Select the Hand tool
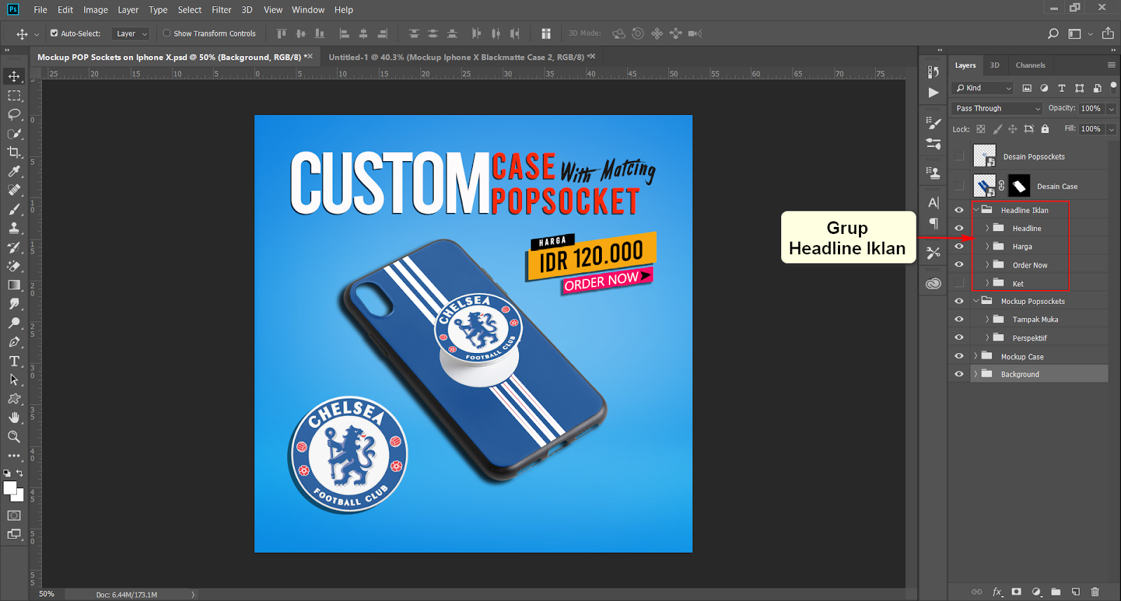This screenshot has height=601, width=1121. [14, 417]
